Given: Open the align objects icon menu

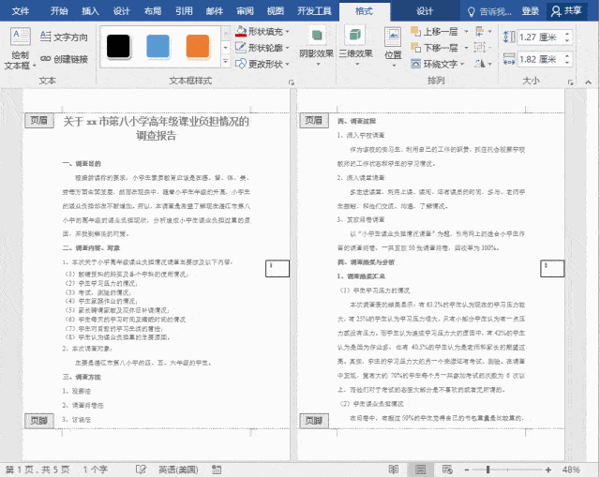Looking at the screenshot, I should pyautogui.click(x=483, y=31).
